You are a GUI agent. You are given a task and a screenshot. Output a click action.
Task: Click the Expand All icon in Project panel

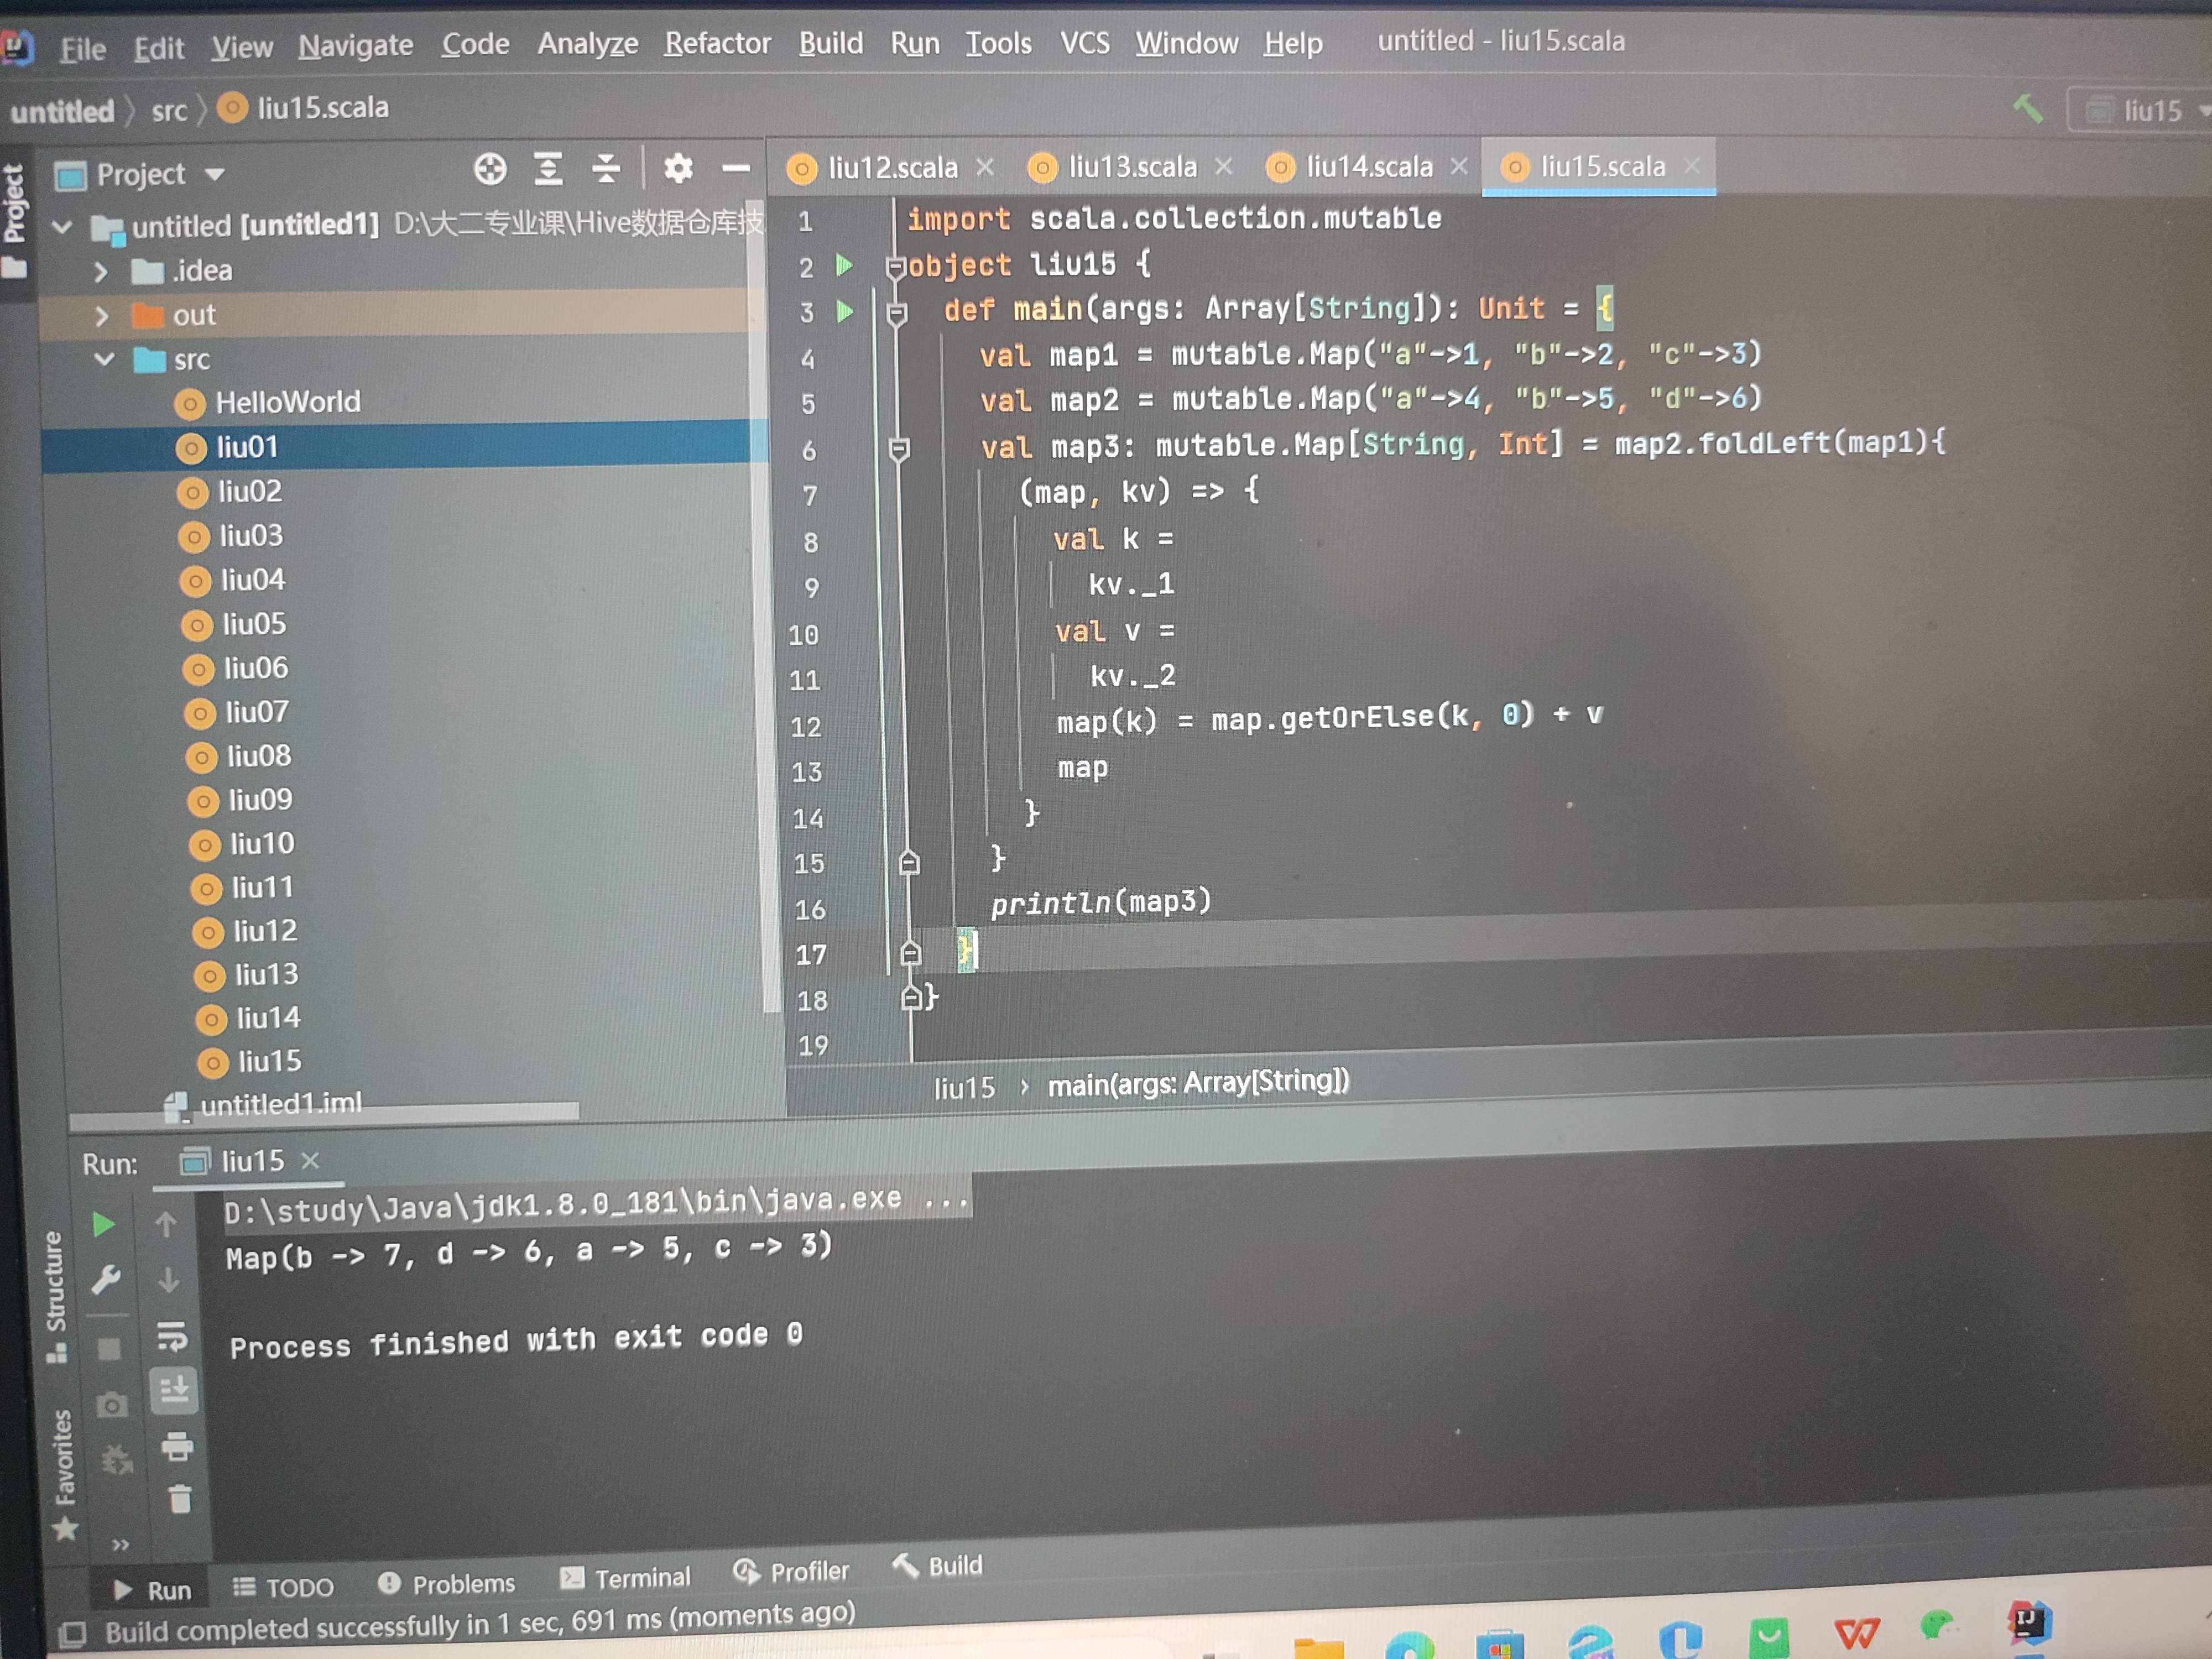tap(548, 169)
